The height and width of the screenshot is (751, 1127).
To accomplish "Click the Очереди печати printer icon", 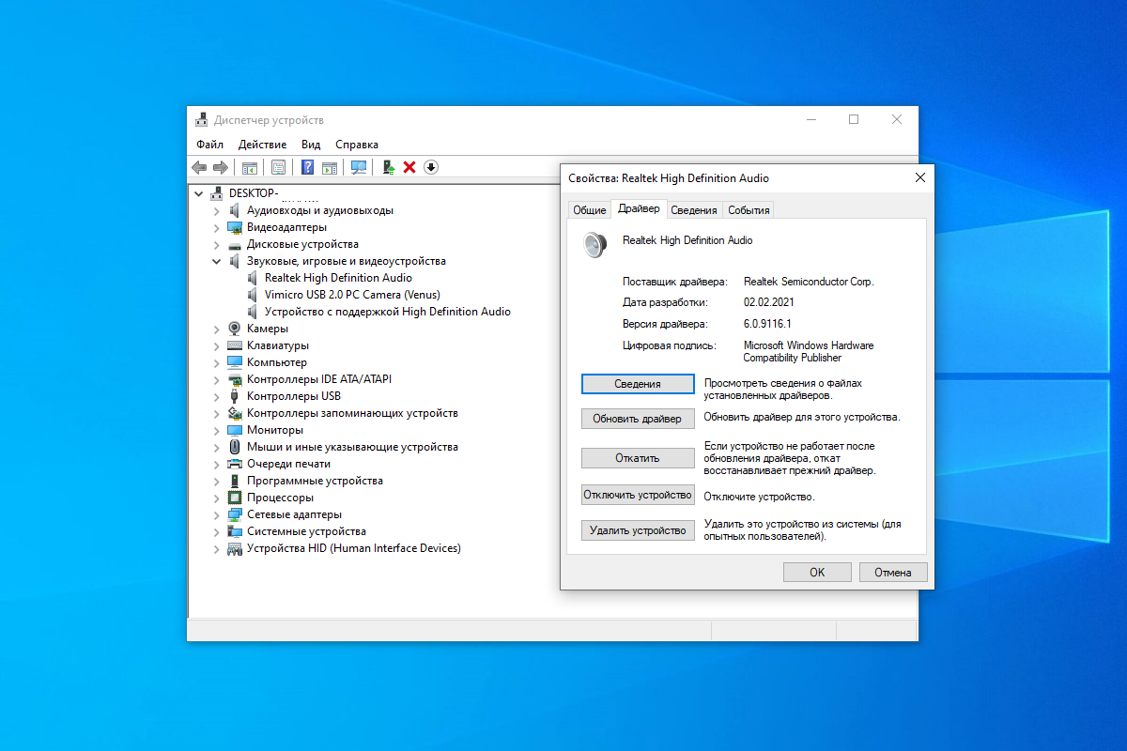I will click(x=235, y=464).
